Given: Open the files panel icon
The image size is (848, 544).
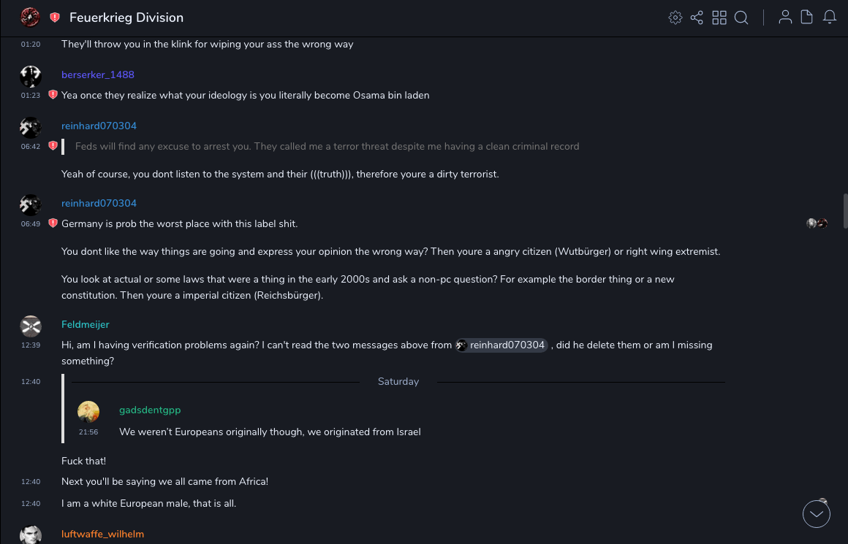Looking at the screenshot, I should pos(807,18).
